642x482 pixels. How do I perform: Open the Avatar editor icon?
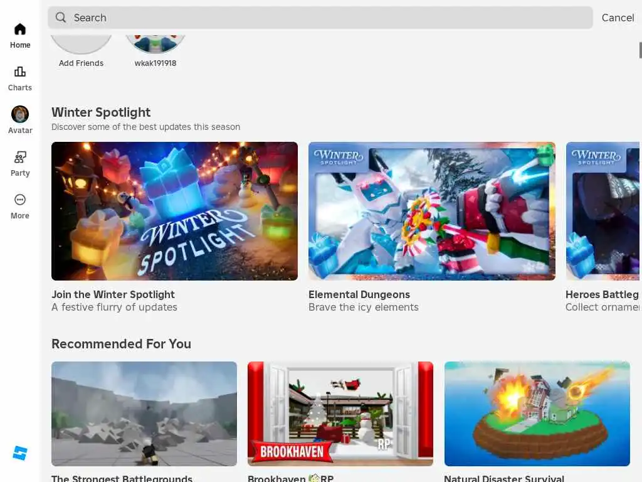tap(19, 114)
